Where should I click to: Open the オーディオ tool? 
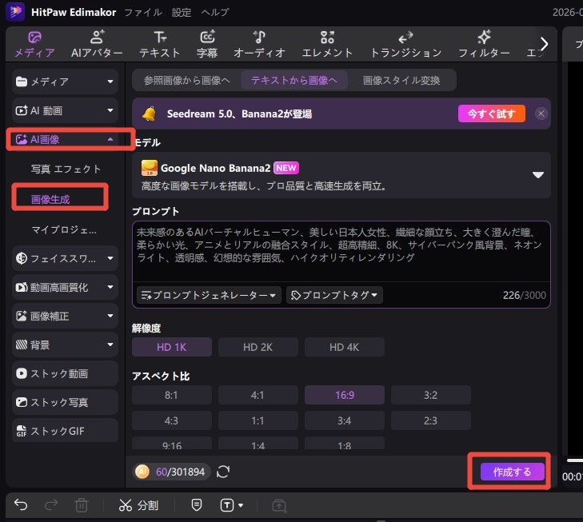(x=260, y=45)
